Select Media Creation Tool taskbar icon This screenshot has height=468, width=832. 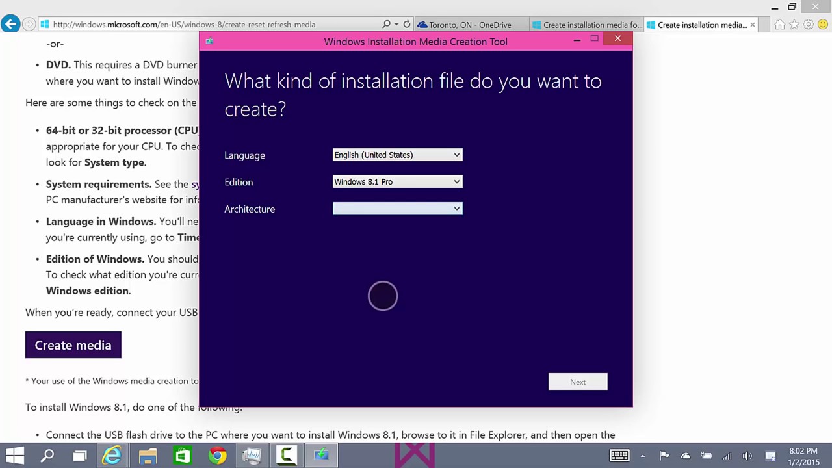321,456
